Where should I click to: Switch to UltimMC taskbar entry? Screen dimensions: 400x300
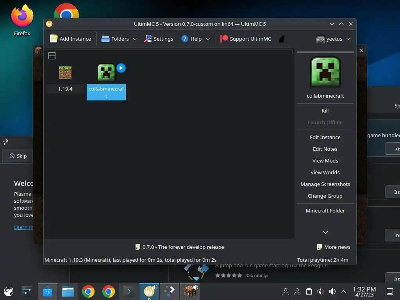[149, 291]
